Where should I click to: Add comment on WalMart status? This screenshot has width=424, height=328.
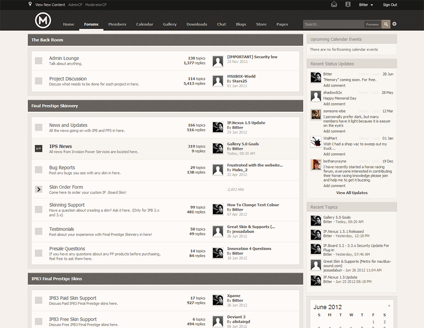(x=334, y=154)
